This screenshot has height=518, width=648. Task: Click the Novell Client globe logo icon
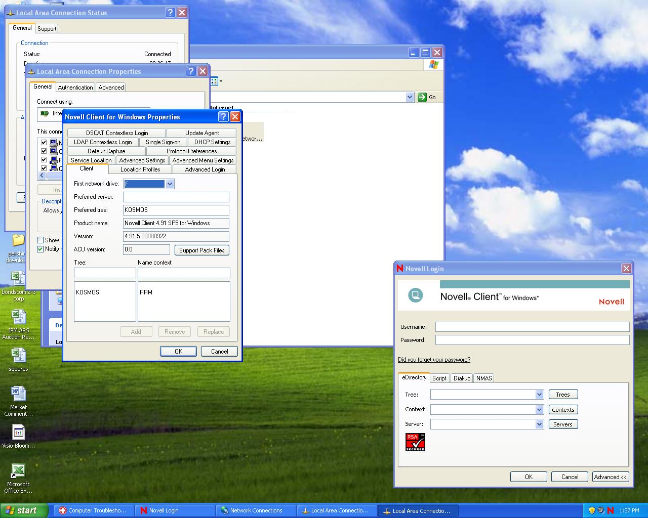click(x=416, y=295)
